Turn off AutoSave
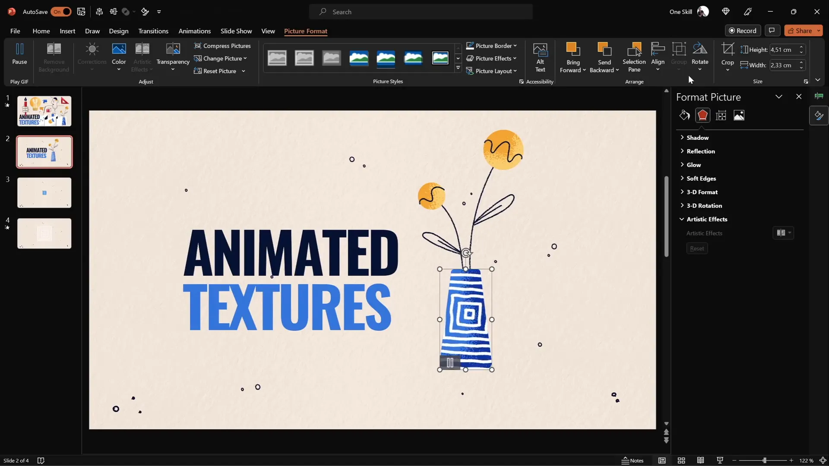 pos(61,12)
